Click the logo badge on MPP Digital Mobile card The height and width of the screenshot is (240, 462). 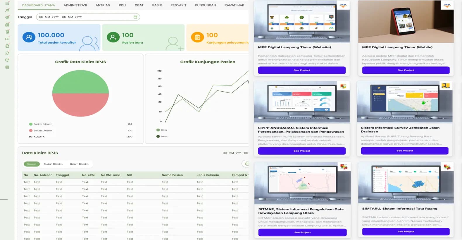coord(447,5)
